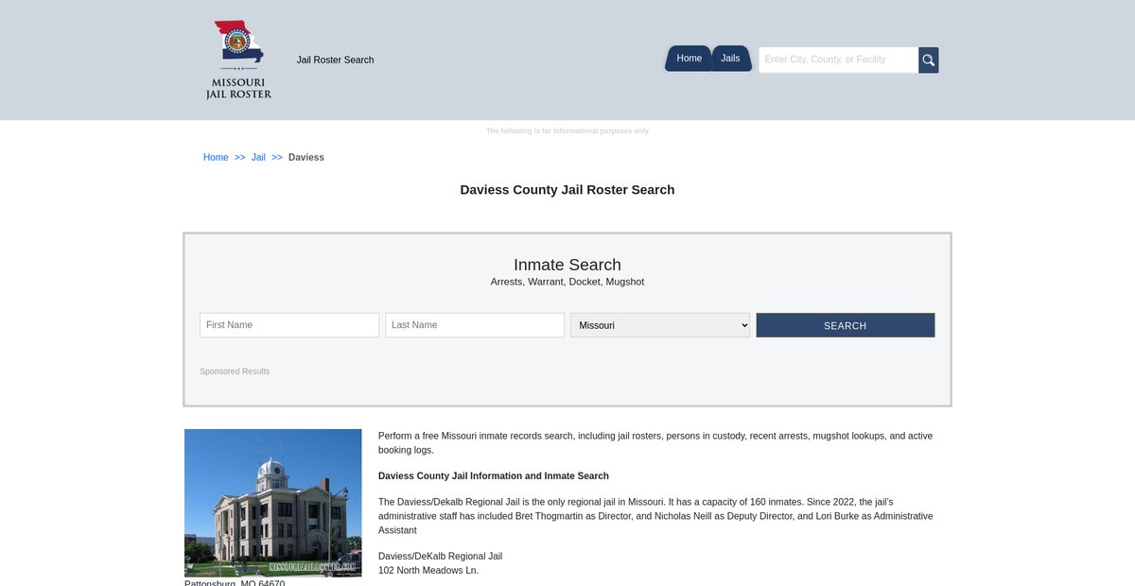Open the Jails tab in header
Screen dimensions: 1135x586
(x=731, y=59)
